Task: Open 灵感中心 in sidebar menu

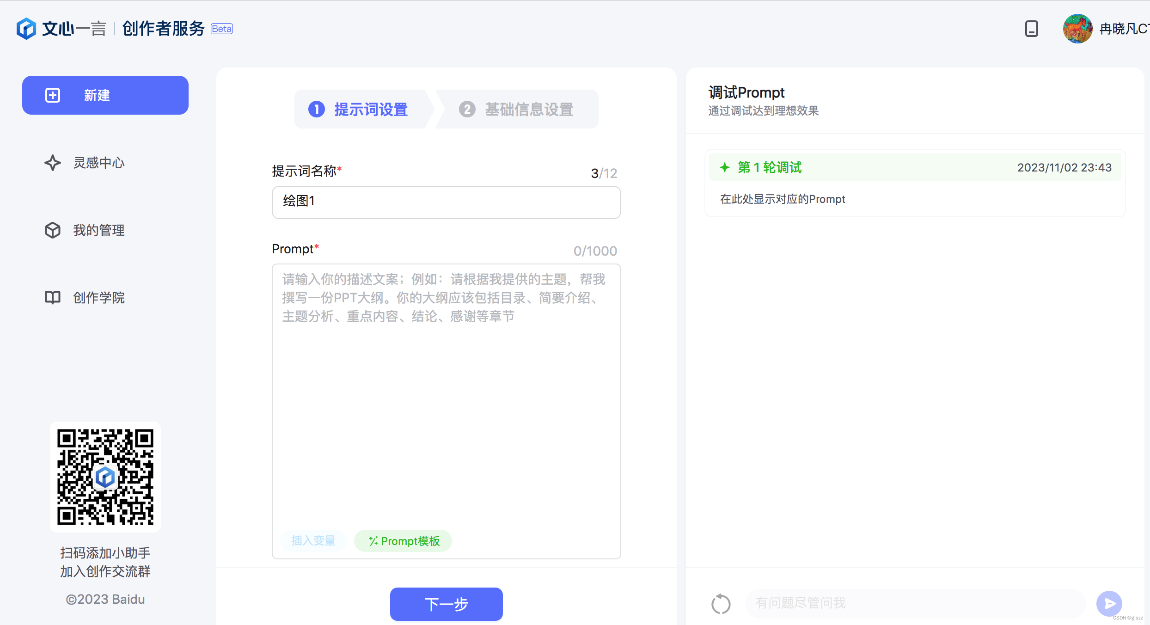Action: tap(99, 163)
